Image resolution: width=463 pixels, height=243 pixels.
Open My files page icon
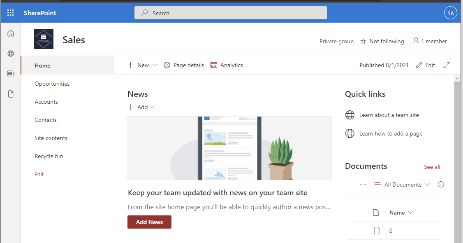point(11,94)
